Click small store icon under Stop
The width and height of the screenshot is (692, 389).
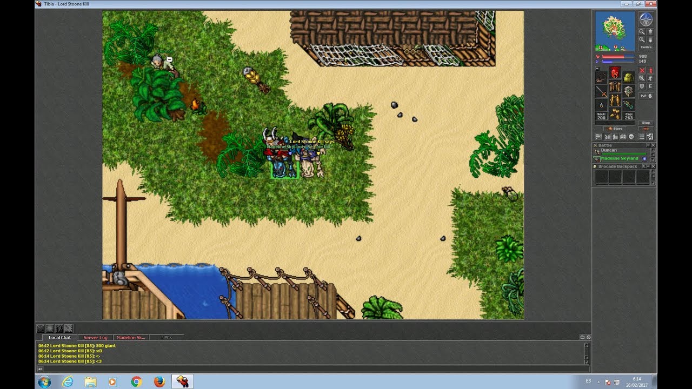click(646, 129)
